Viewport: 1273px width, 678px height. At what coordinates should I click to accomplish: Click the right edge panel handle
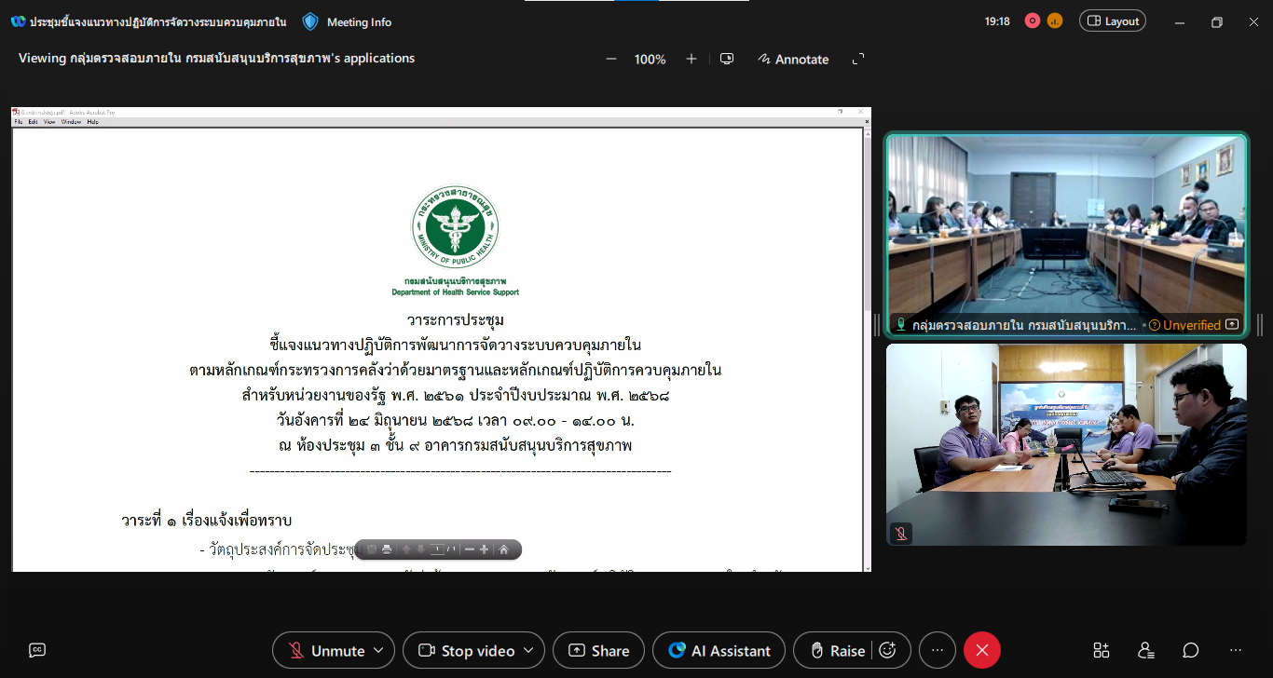(1260, 325)
